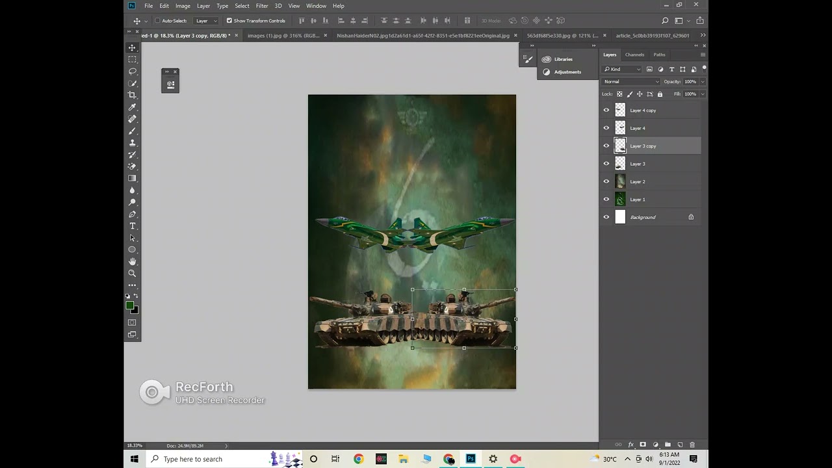Open the Auto-Select Layer dropdown
Viewport: 832px width, 468px height.
click(x=206, y=21)
